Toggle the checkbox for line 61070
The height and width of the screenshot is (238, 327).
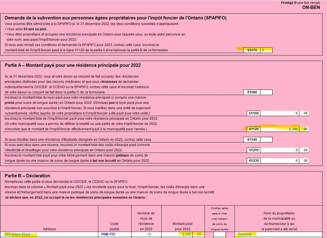[x=266, y=50]
